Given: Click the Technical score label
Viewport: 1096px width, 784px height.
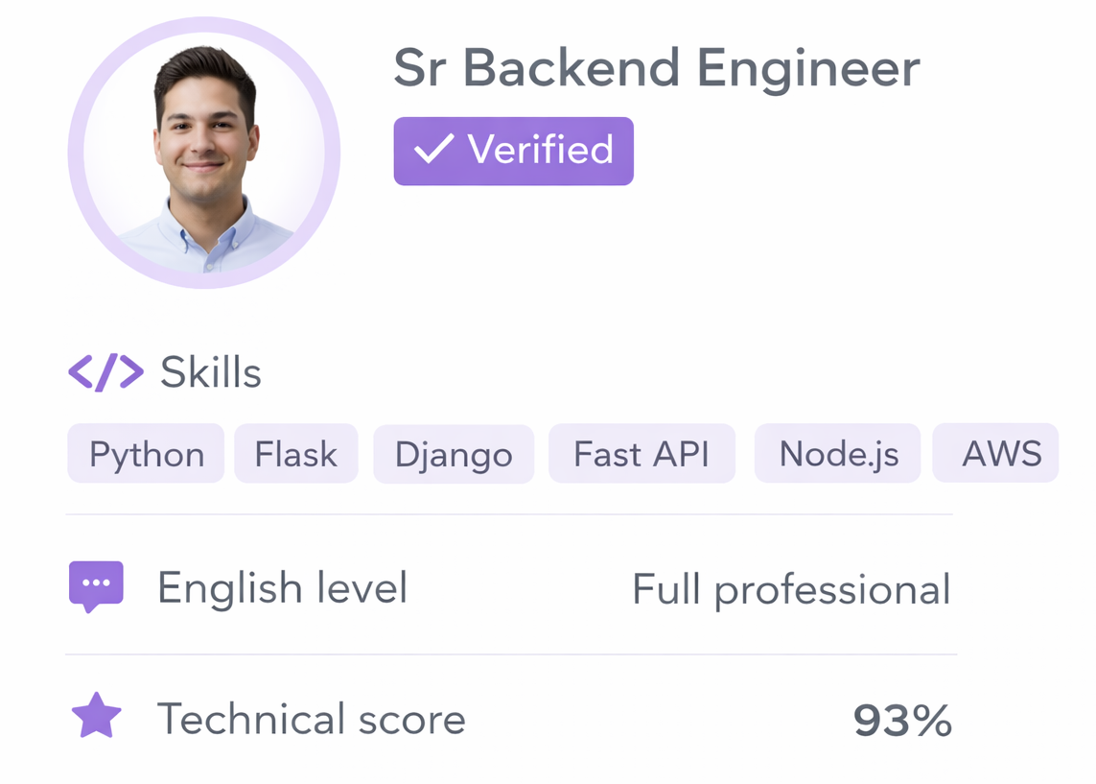Looking at the screenshot, I should 312,718.
